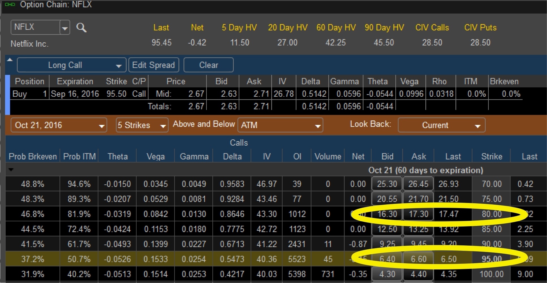Click the NFLX symbol input field
Viewport: 547px width, 283px height.
pos(35,27)
